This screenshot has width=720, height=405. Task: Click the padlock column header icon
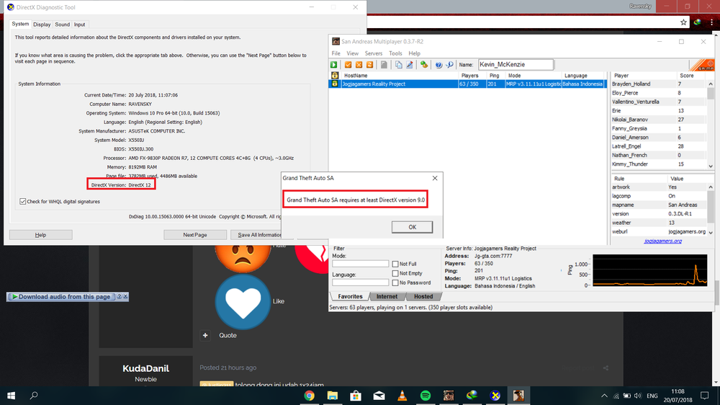[335, 76]
